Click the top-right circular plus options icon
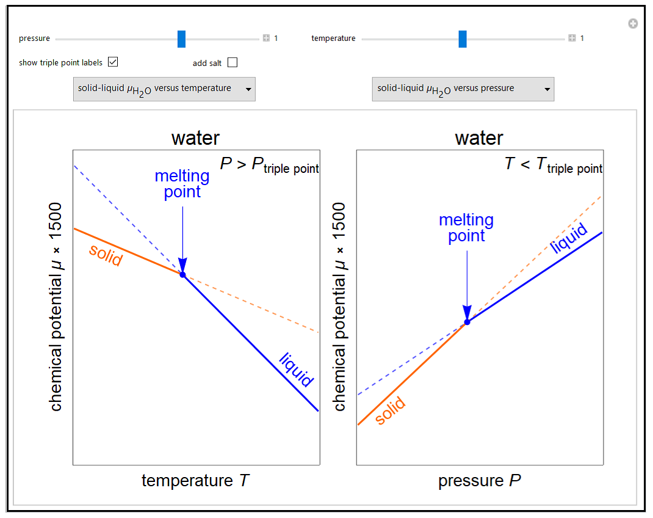The height and width of the screenshot is (518, 653). [633, 24]
